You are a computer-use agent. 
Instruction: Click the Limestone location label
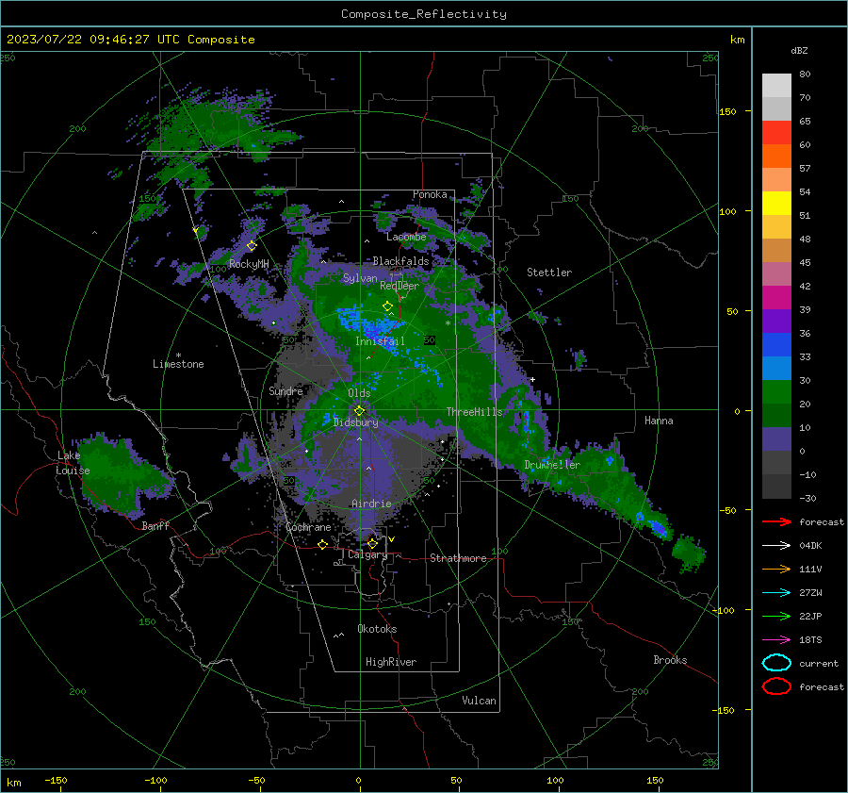[x=178, y=364]
